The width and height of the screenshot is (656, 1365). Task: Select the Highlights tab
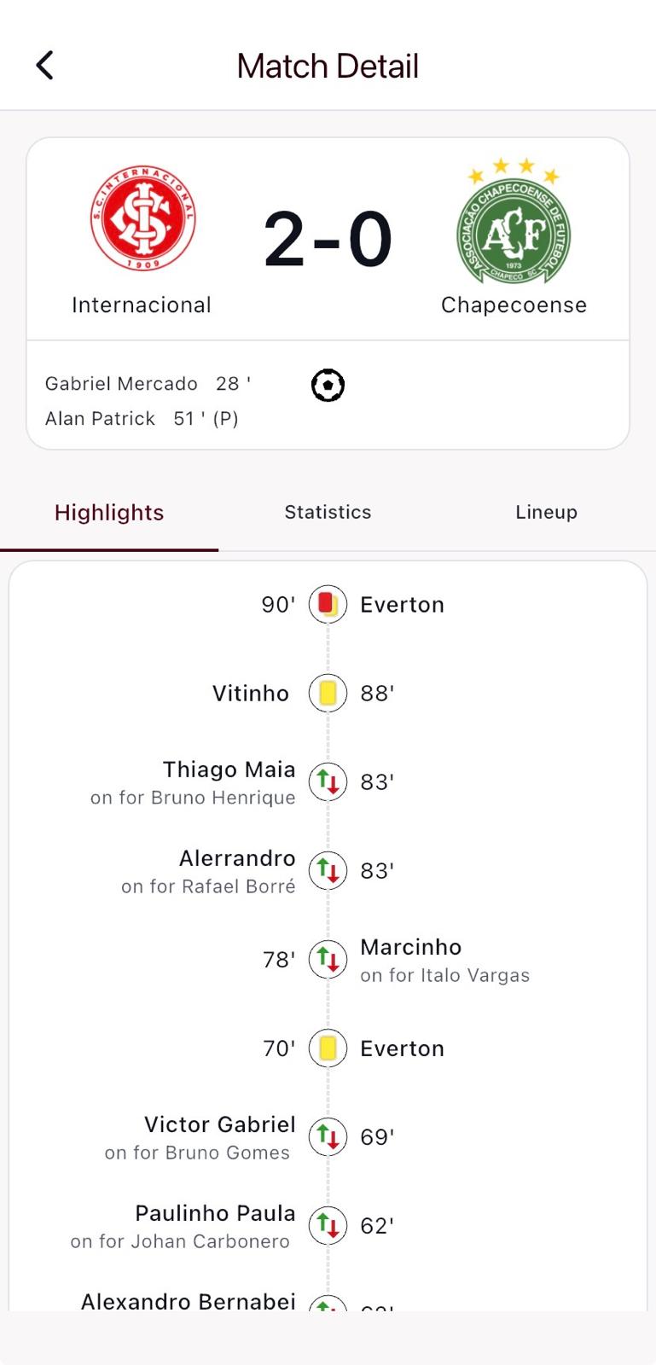[x=109, y=513]
